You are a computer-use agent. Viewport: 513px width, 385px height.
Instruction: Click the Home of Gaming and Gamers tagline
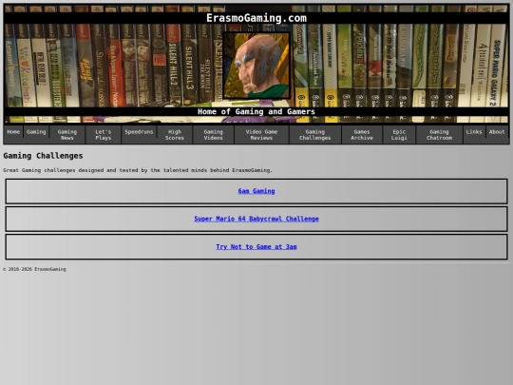256,111
